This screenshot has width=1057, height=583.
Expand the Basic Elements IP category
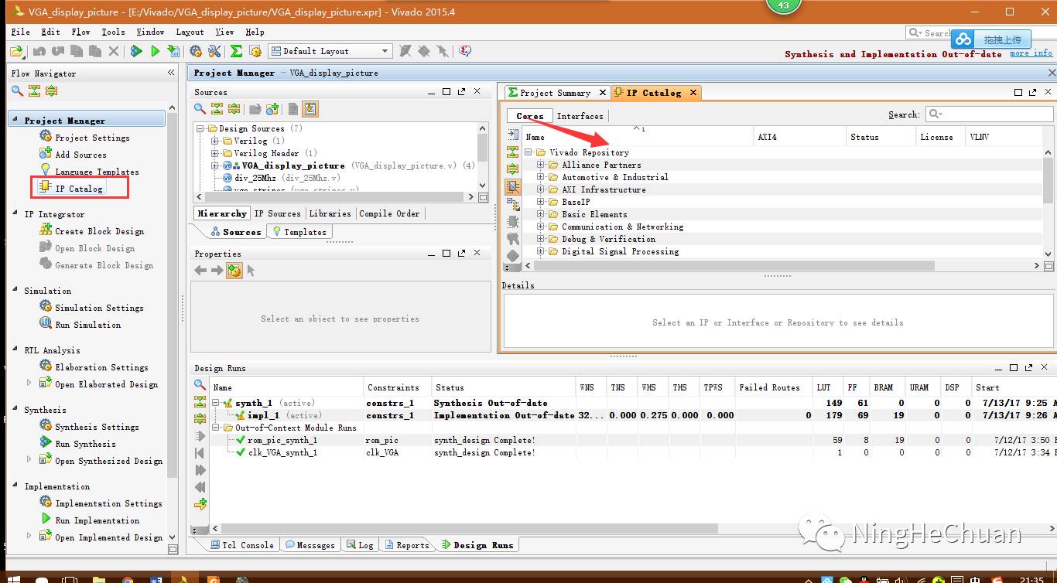pos(541,214)
